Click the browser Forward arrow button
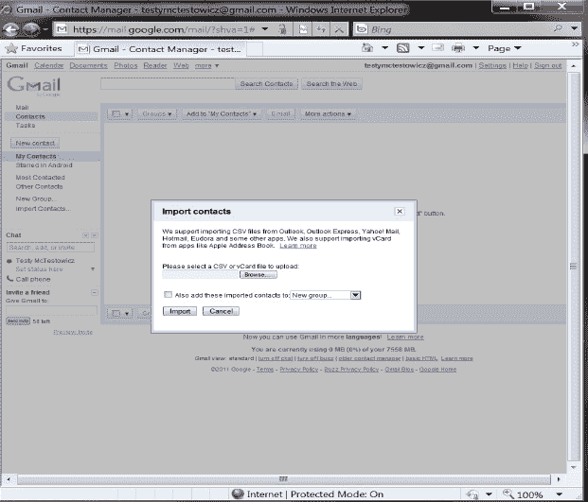Viewport: 588px width, 502px height. 30,29
